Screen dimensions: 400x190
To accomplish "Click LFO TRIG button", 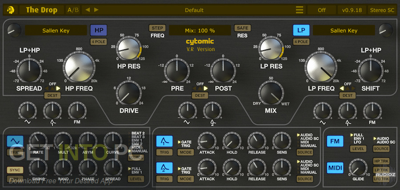I will click(x=15, y=153).
